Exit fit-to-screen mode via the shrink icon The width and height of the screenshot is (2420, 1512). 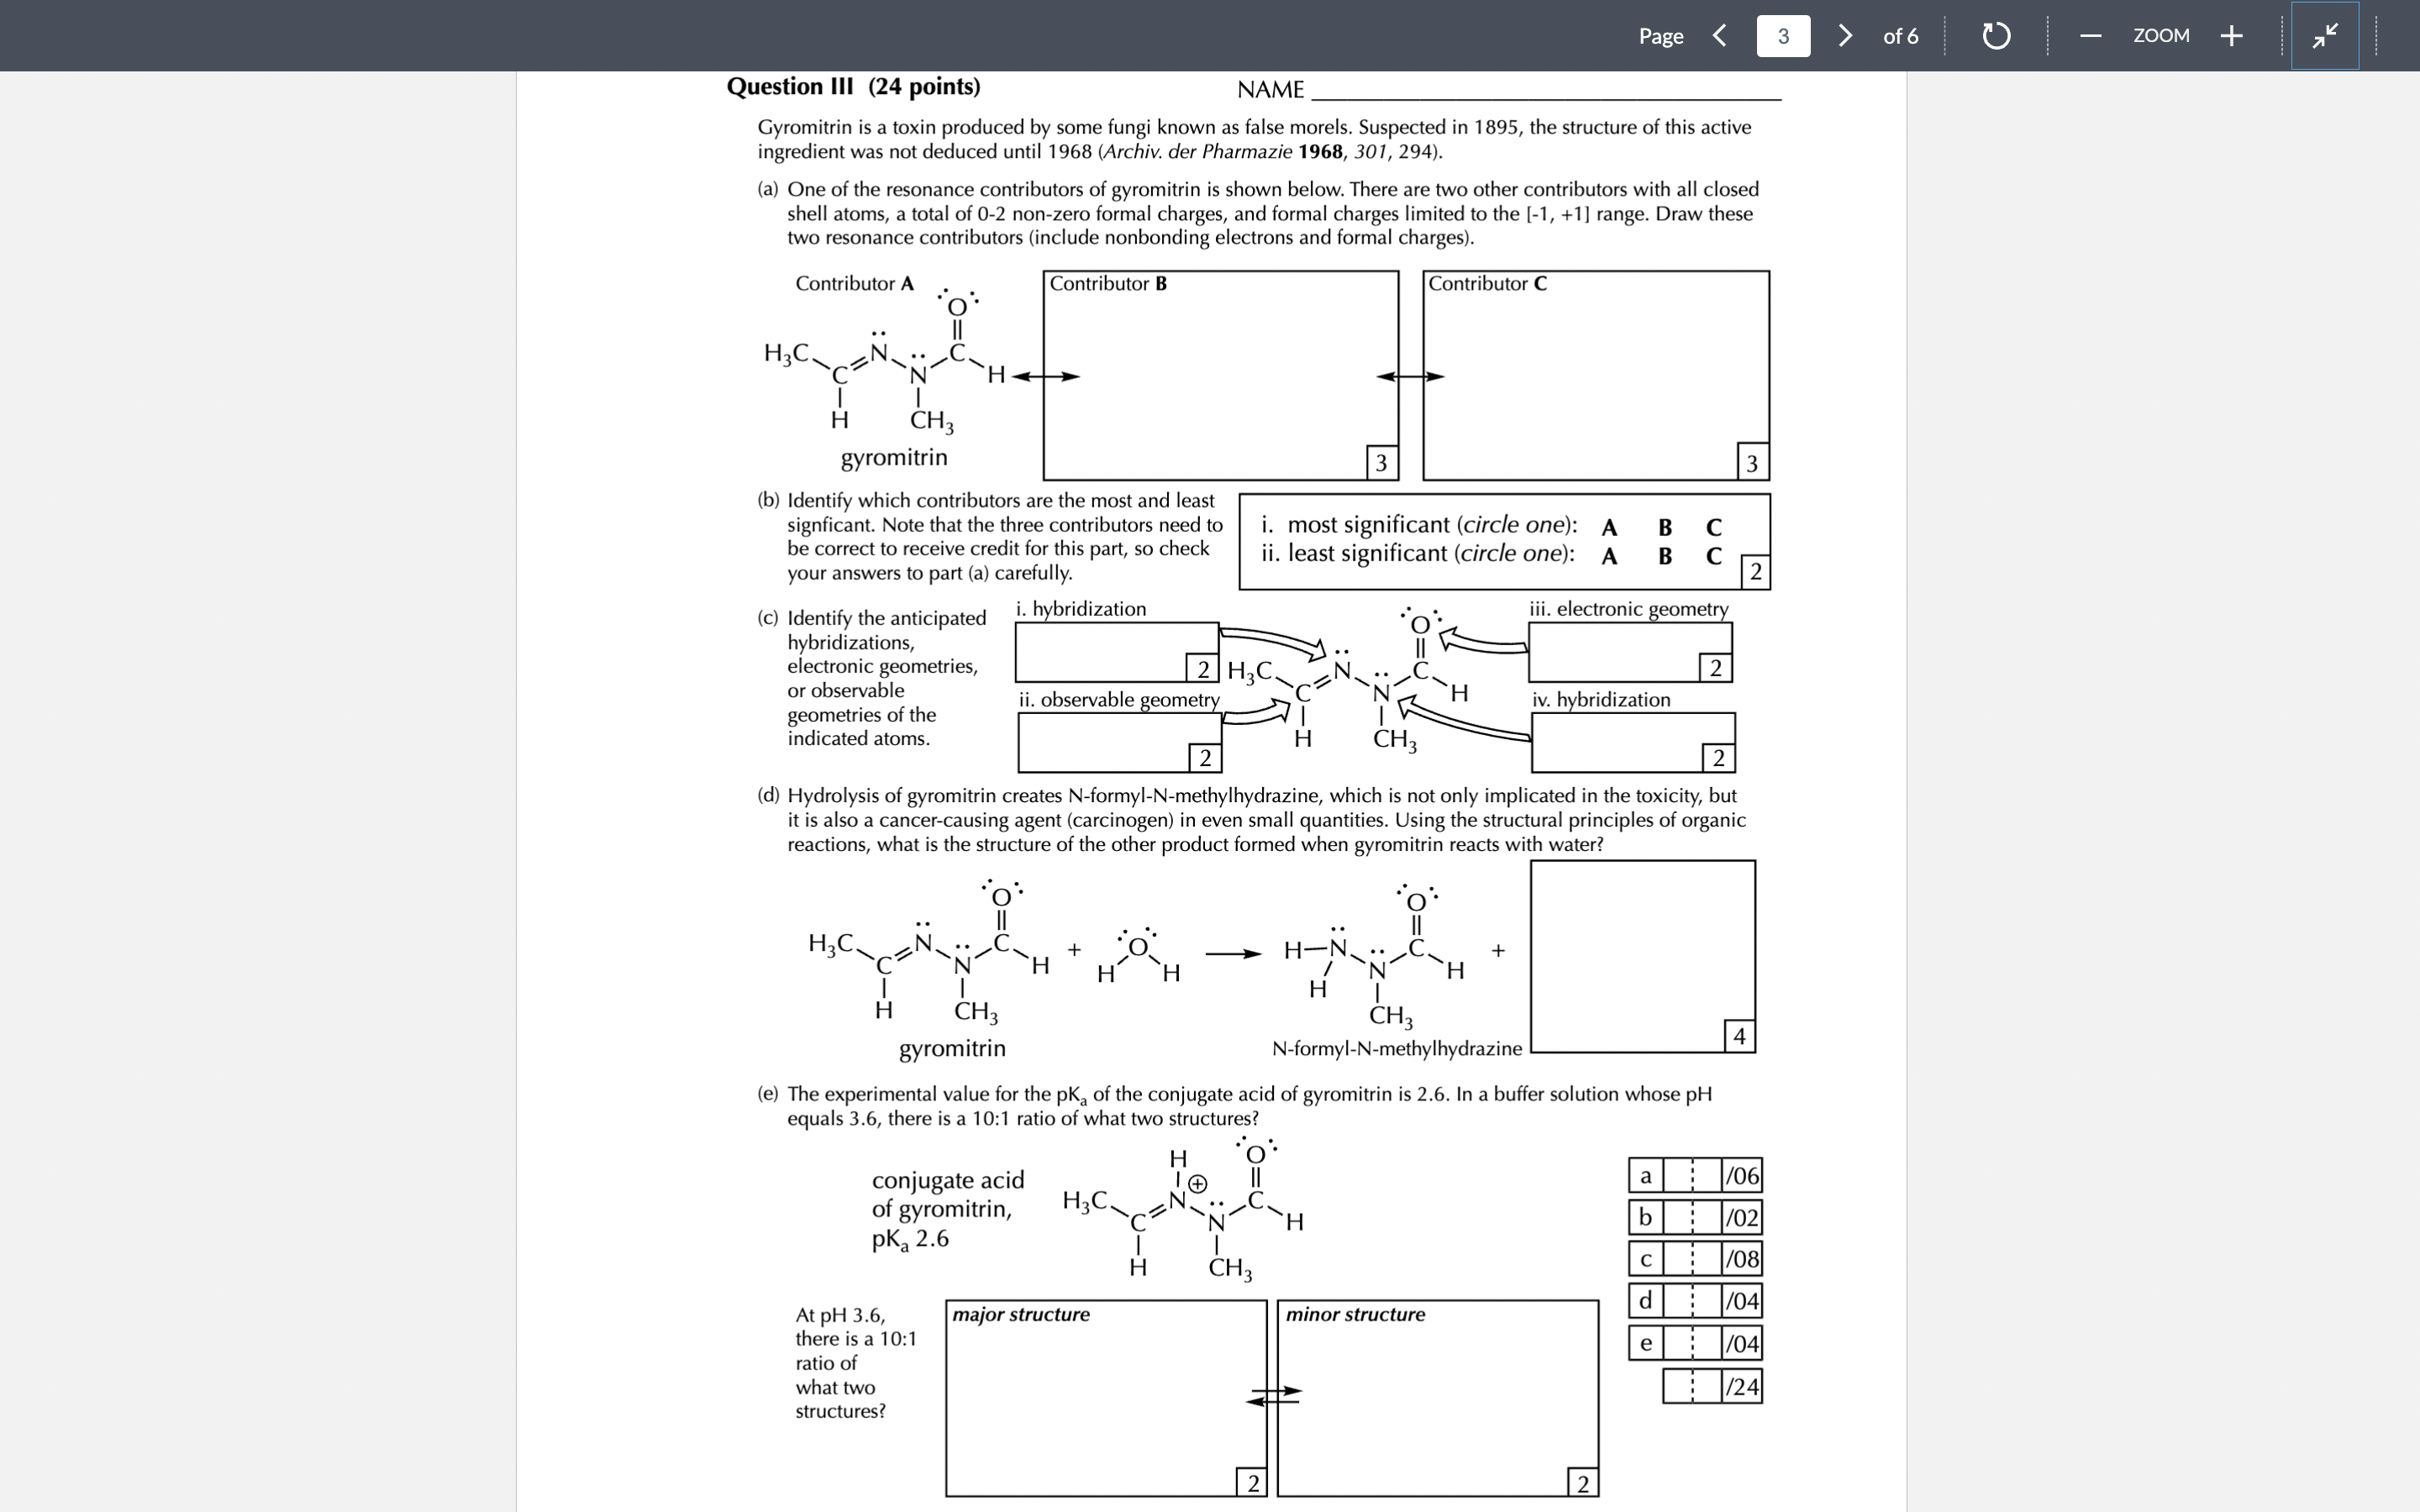(x=2324, y=35)
